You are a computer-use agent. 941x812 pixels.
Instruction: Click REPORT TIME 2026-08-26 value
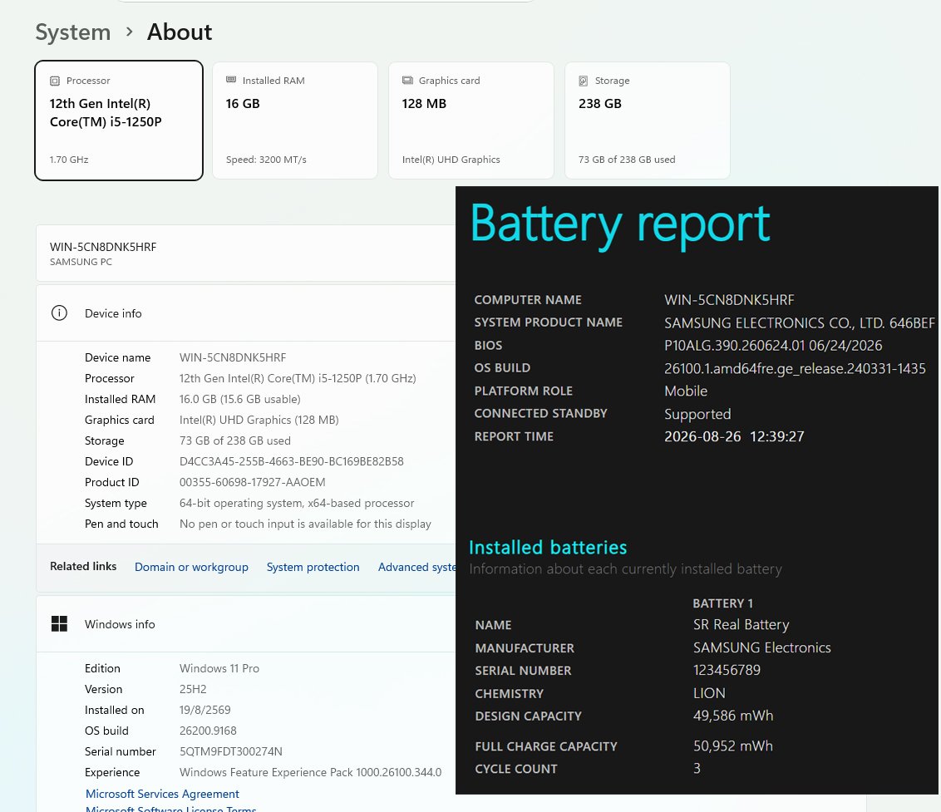pos(734,436)
